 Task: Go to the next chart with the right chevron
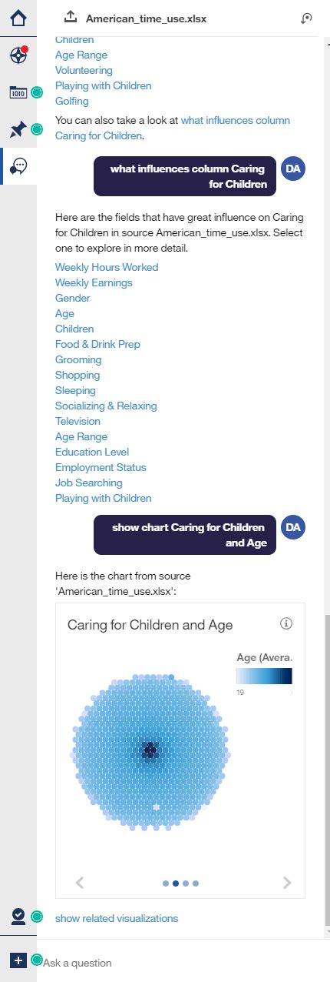coord(287,883)
